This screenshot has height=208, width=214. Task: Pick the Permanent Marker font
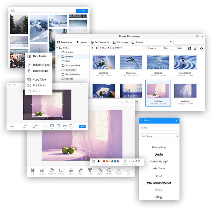(x=159, y=183)
